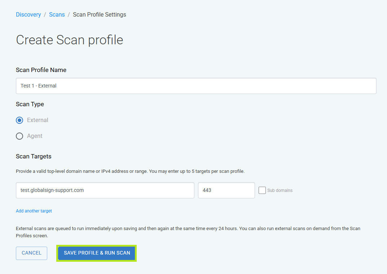The image size is (387, 274).
Task: Enable the Sub domains checkbox
Action: [x=262, y=190]
